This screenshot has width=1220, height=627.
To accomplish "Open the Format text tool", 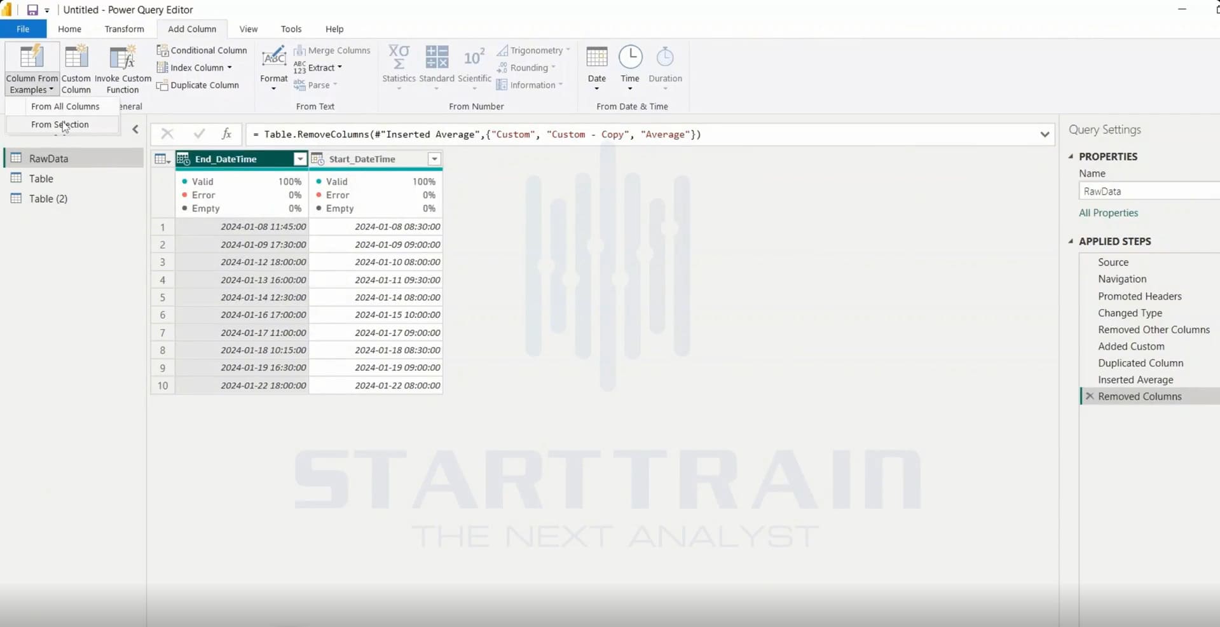I will pos(274,69).
